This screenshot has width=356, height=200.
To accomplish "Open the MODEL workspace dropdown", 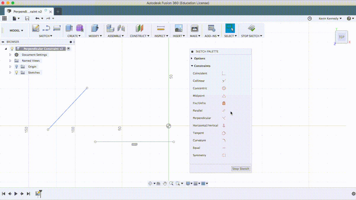I will click(16, 31).
